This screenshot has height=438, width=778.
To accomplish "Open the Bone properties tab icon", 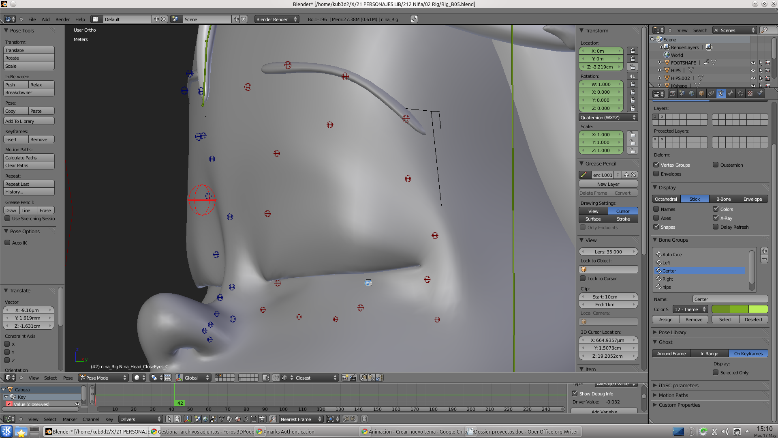I will tap(731, 93).
